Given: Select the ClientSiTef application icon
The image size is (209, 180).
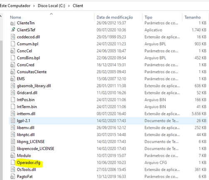Looking at the screenshot, I should (x=13, y=30).
